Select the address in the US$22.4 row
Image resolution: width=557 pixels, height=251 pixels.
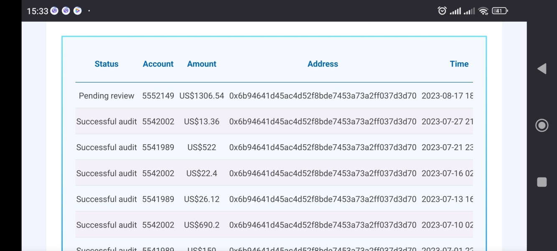click(323, 173)
